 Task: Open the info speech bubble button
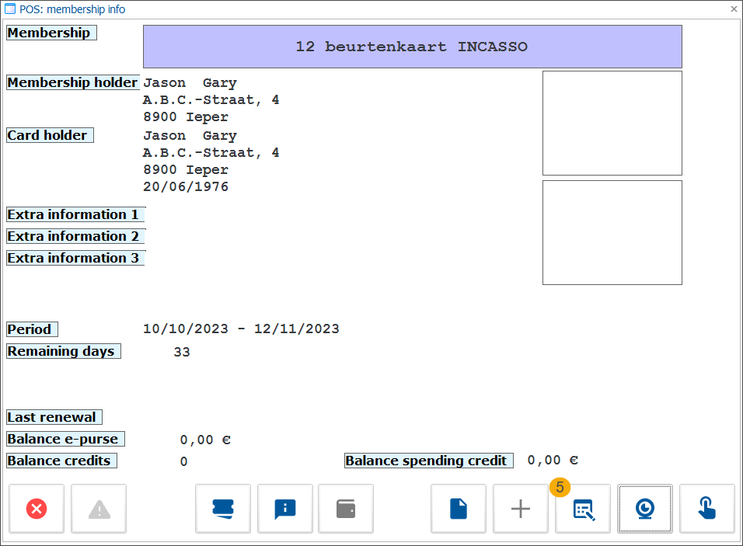(x=285, y=509)
